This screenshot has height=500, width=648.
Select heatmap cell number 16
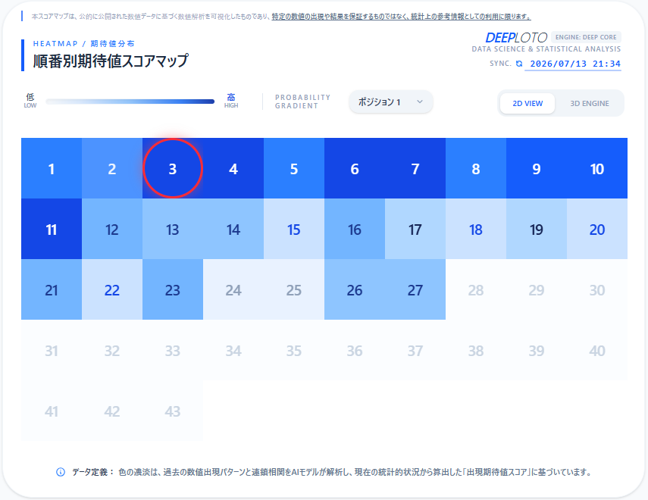click(355, 229)
